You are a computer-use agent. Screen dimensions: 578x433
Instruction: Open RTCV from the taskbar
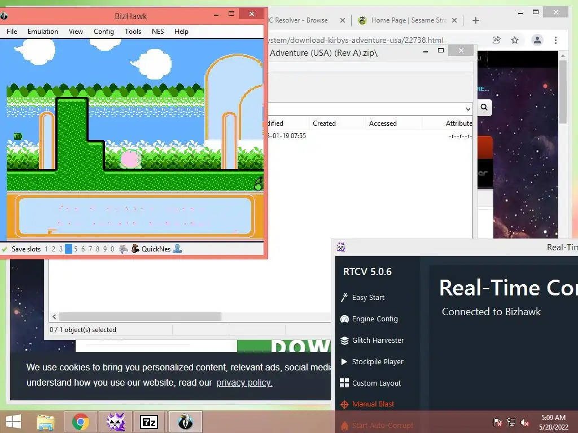(x=115, y=422)
